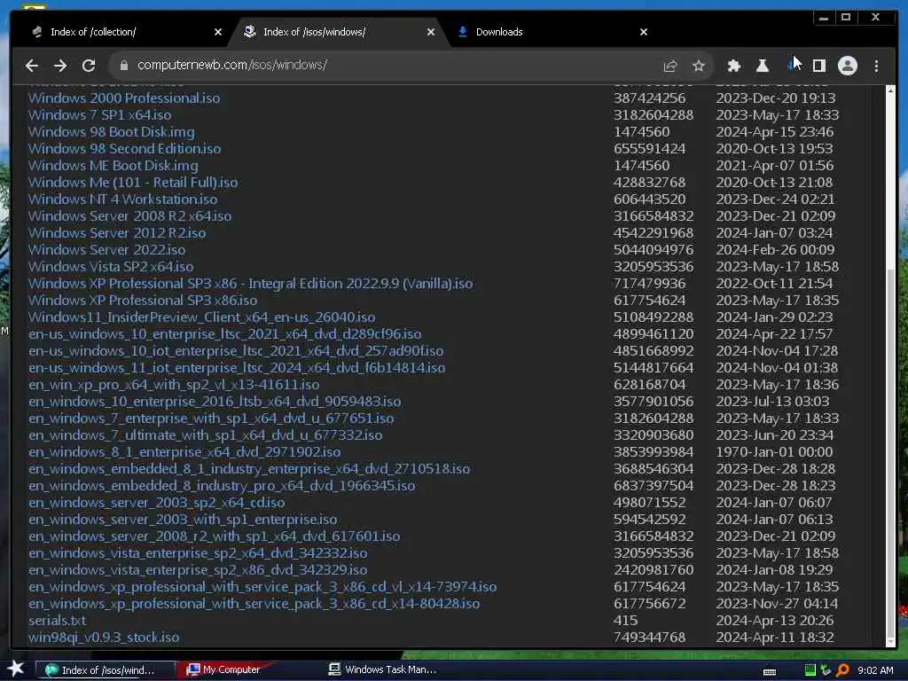Go forward to the next page

click(x=60, y=66)
